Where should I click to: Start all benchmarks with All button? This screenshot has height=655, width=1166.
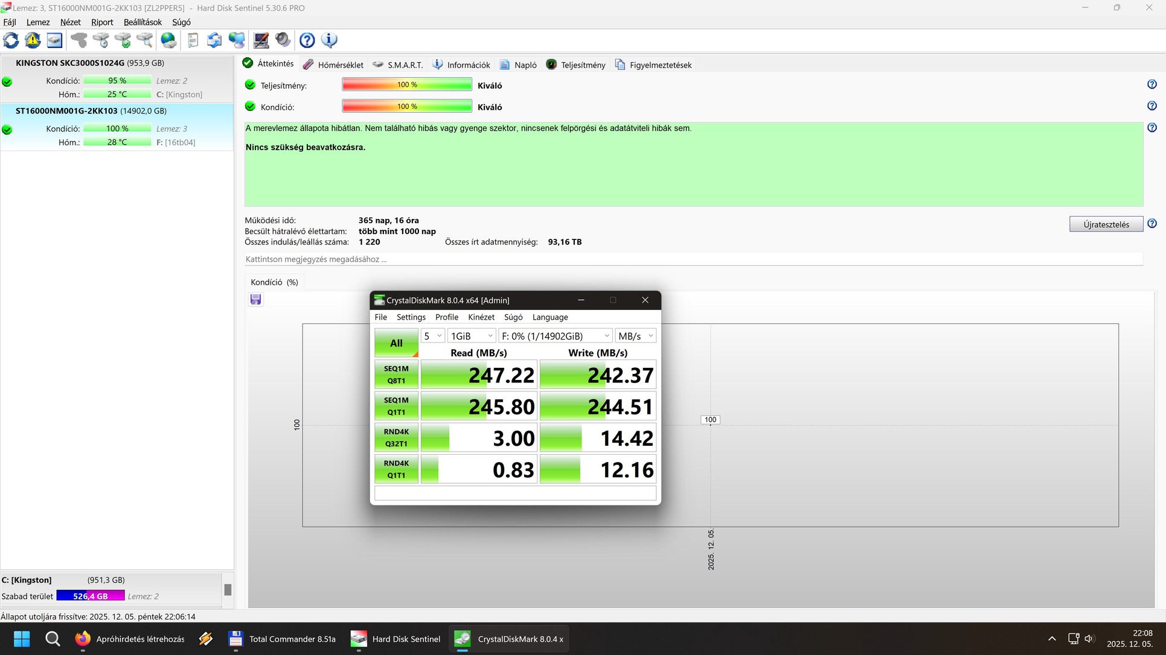396,343
